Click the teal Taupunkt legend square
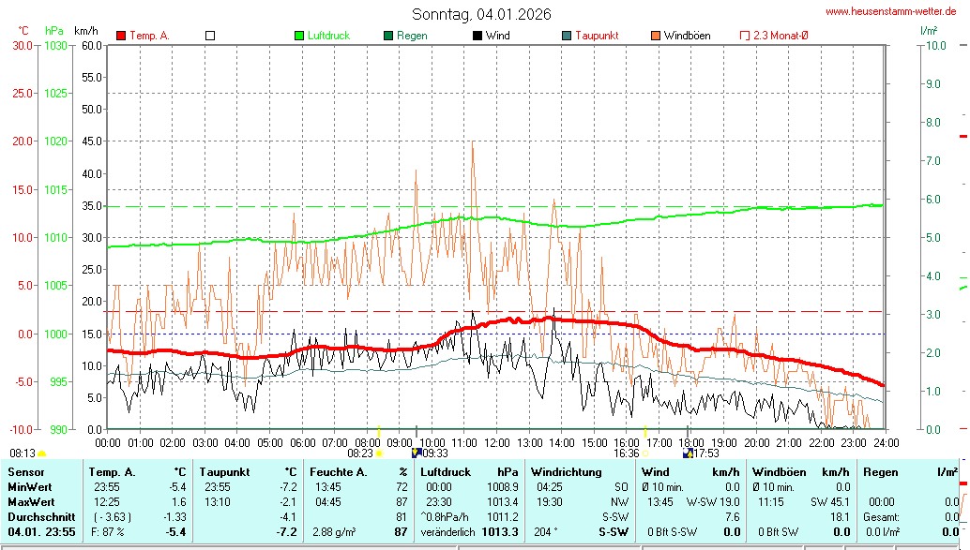 coord(567,36)
